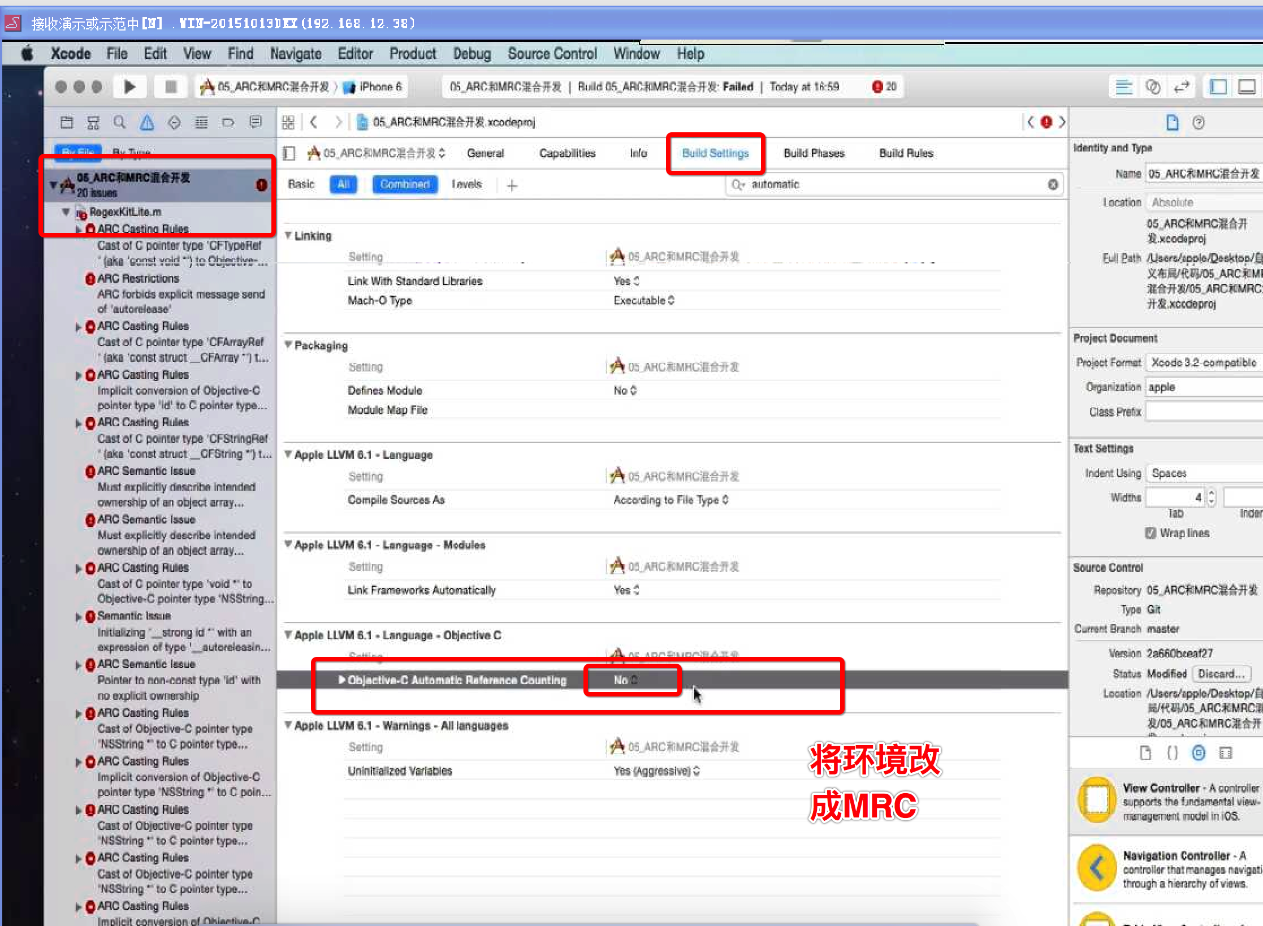The image size is (1263, 926).
Task: Open Compile Sources As dropdown
Action: click(671, 500)
